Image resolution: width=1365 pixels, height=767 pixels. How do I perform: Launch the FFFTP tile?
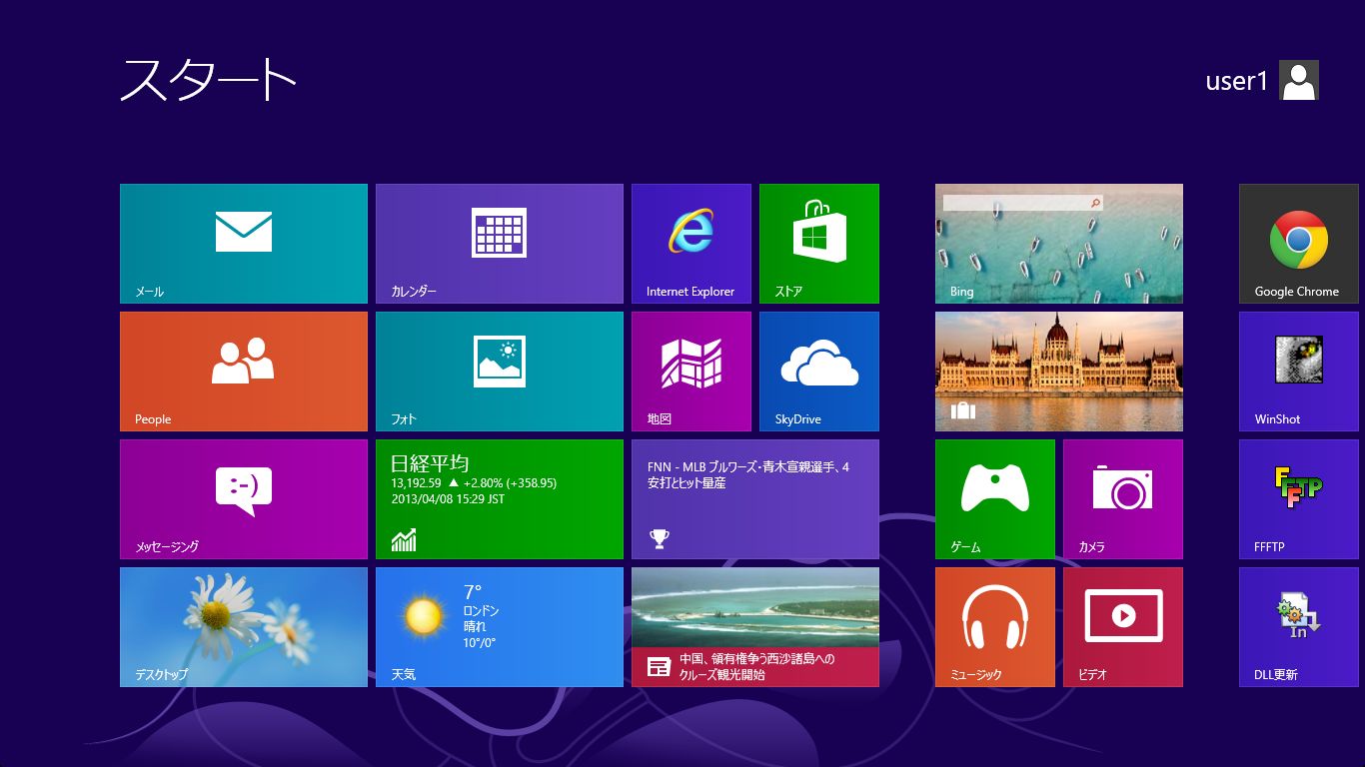(x=1299, y=499)
